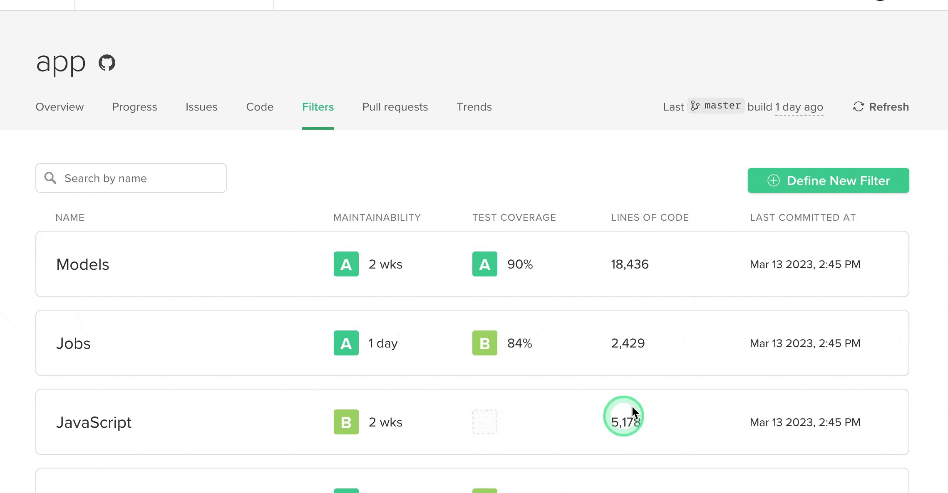Click the '1 day ago' build link
Screen dimensions: 948x493
click(x=799, y=107)
